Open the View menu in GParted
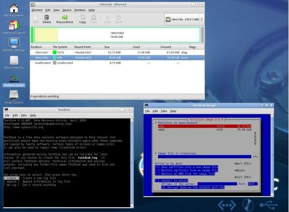Image resolution: width=289 pixels, height=212 pixels. [56, 10]
